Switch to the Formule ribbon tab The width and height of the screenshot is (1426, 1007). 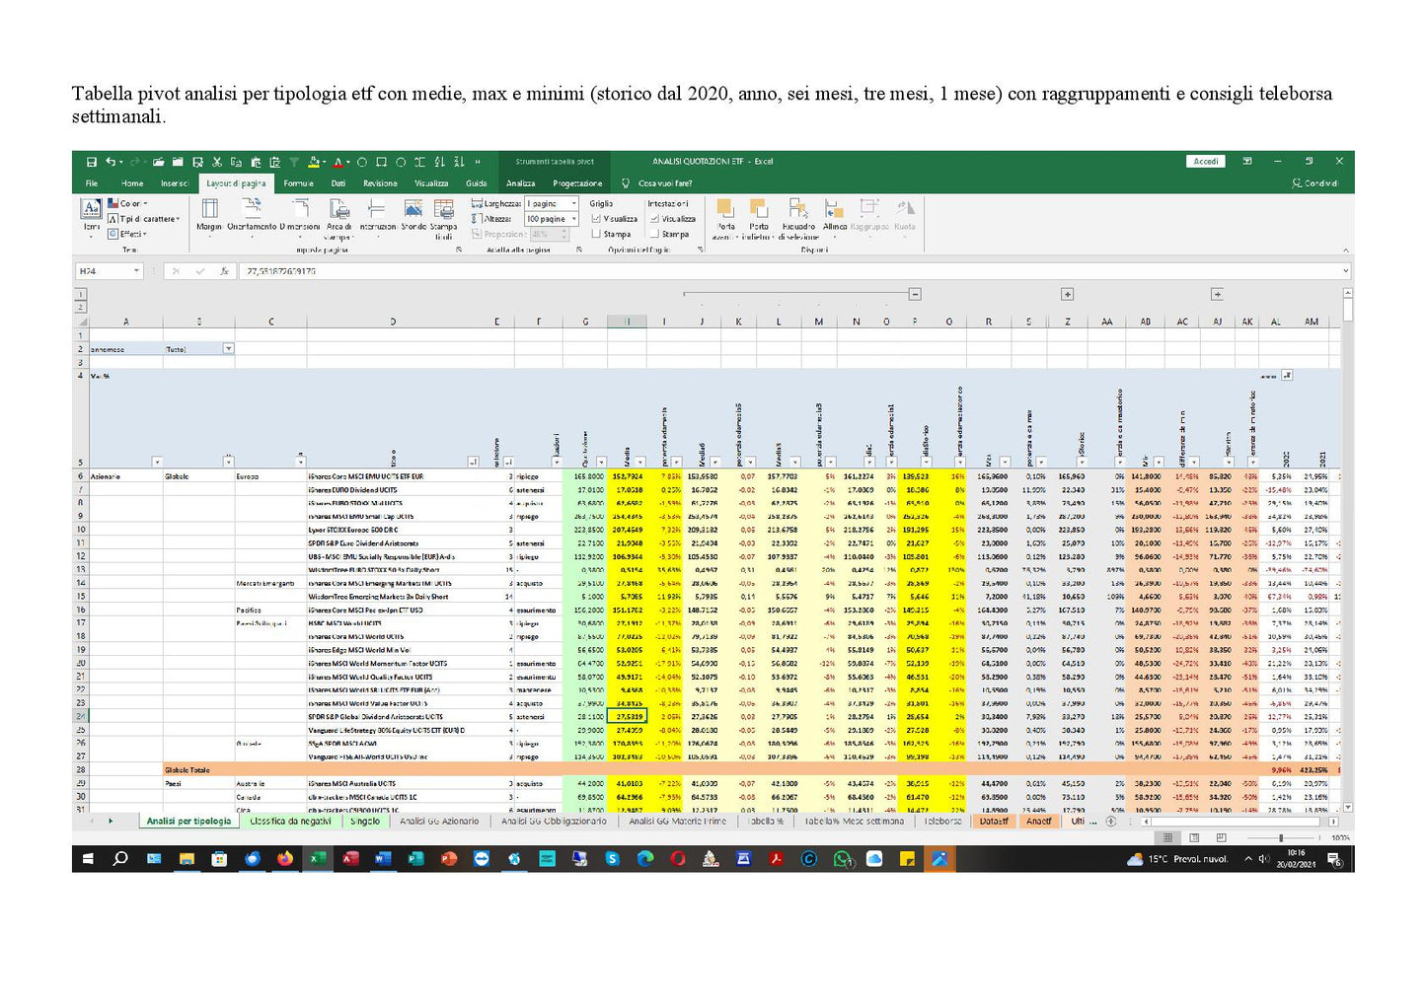click(298, 183)
